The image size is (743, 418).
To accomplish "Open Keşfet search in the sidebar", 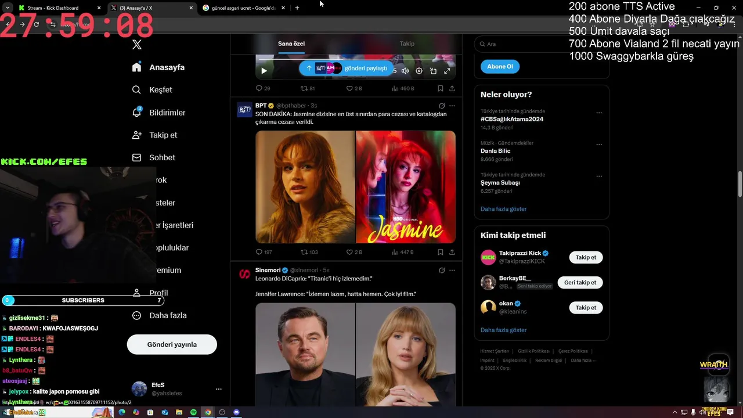I will [152, 90].
